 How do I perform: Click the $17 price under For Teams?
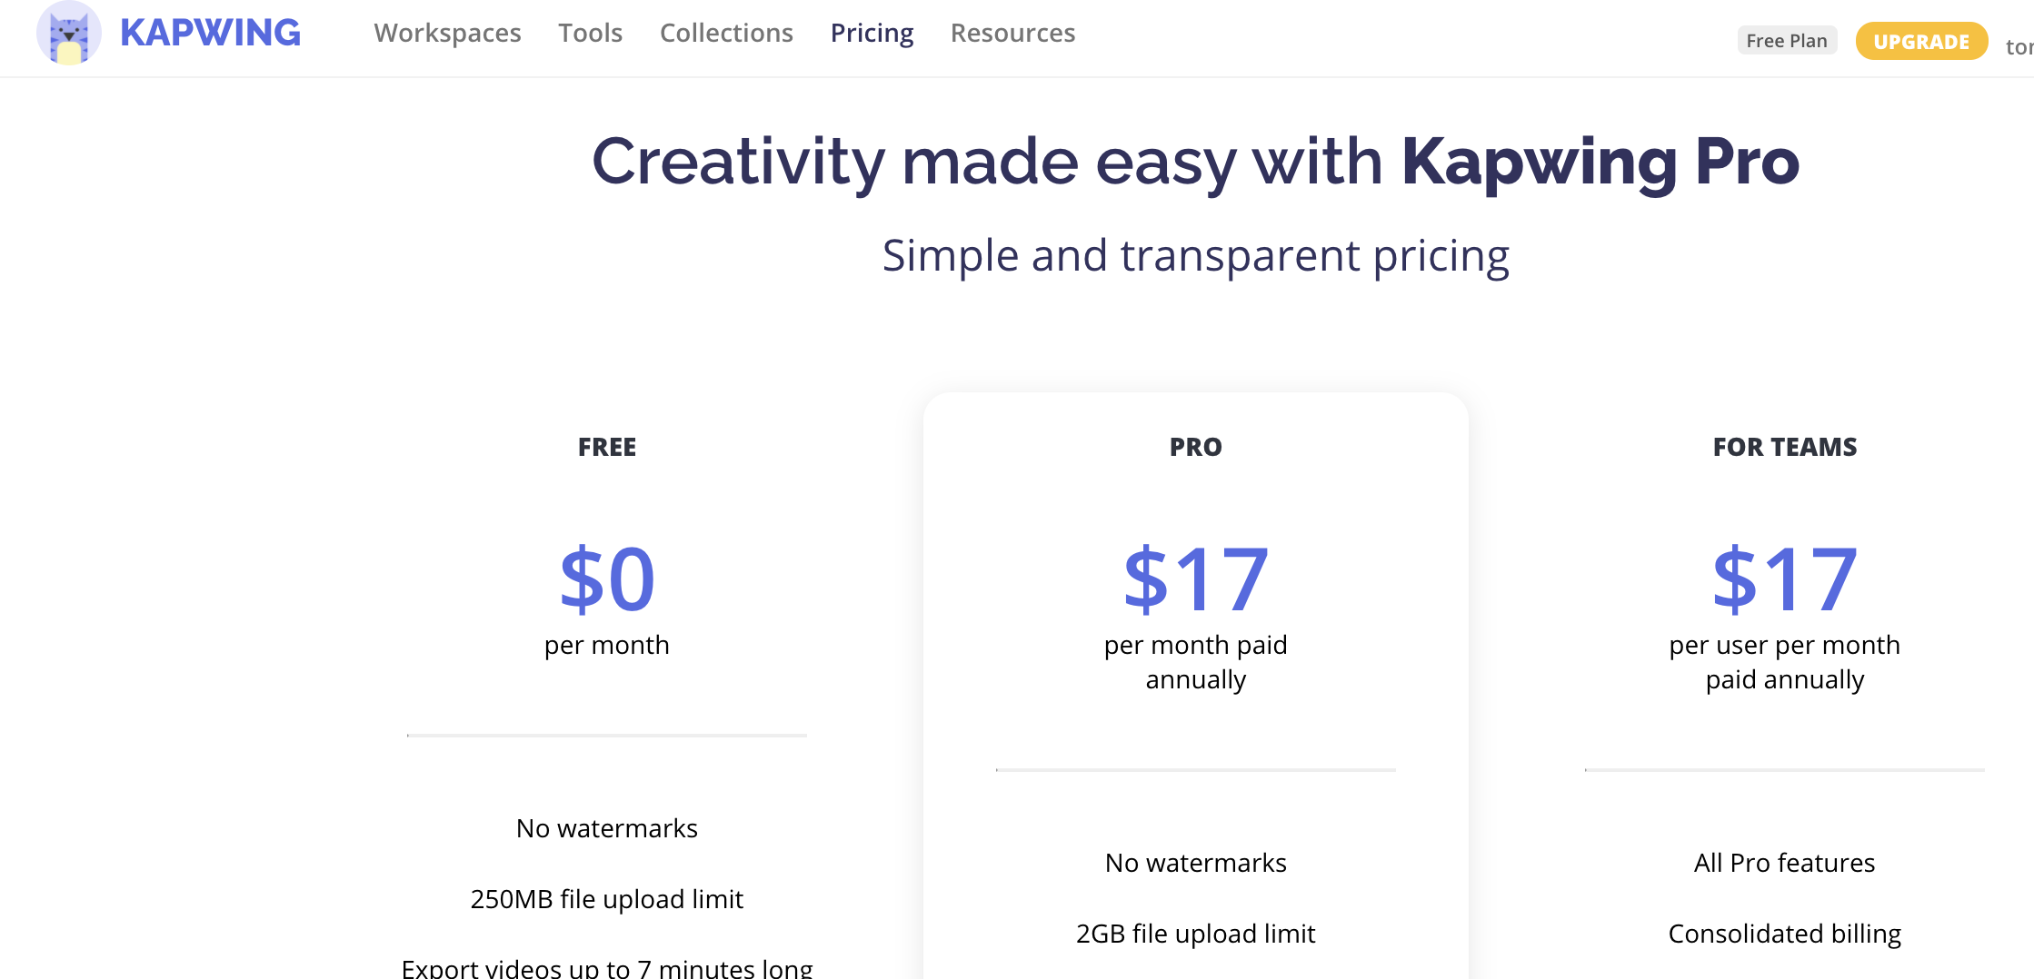point(1785,578)
